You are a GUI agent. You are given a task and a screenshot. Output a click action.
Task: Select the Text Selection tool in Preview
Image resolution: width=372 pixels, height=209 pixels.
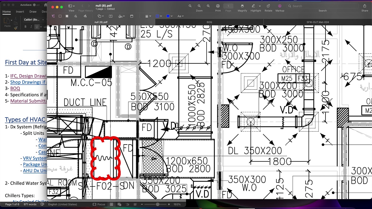(x=53, y=16)
